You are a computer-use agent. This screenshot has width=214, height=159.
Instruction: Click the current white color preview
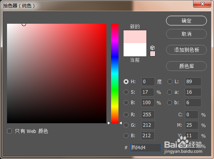(135, 50)
